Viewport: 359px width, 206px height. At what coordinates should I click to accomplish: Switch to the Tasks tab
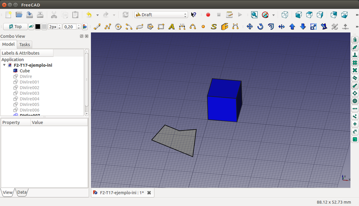click(25, 44)
